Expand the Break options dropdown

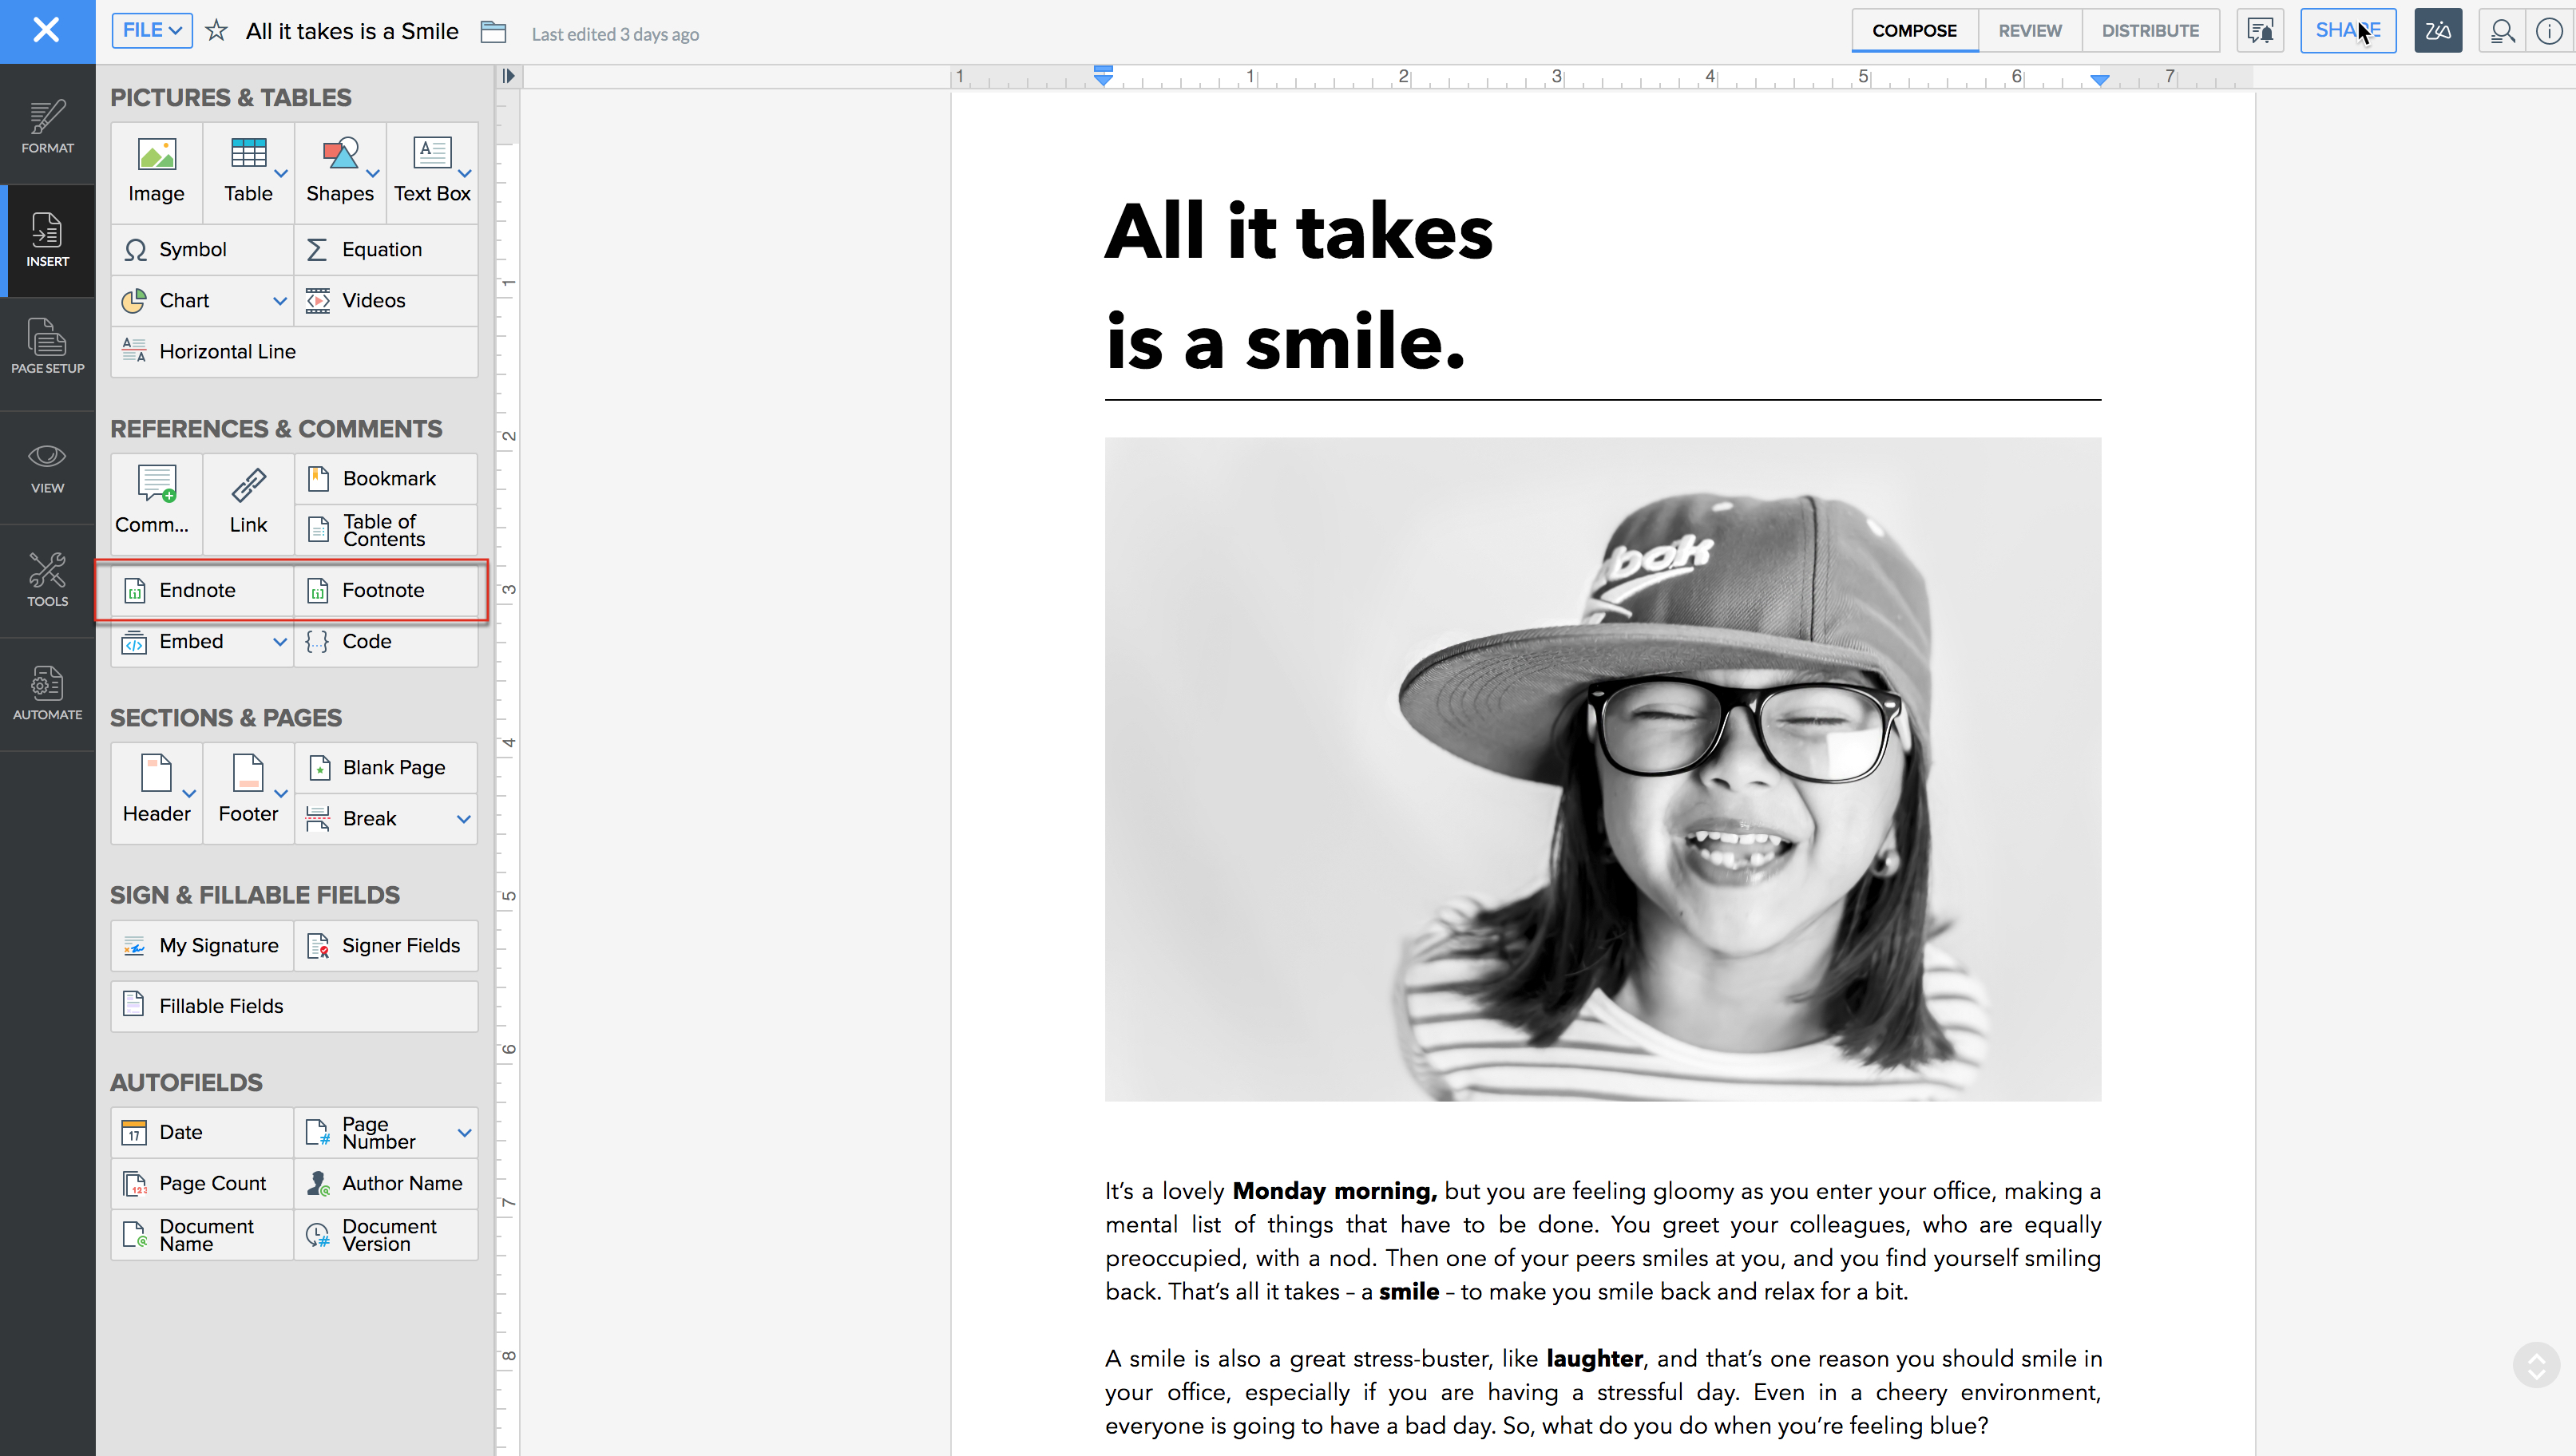464,819
